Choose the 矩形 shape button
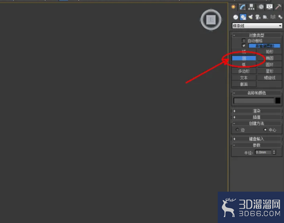284x223 pixels. pos(269,52)
